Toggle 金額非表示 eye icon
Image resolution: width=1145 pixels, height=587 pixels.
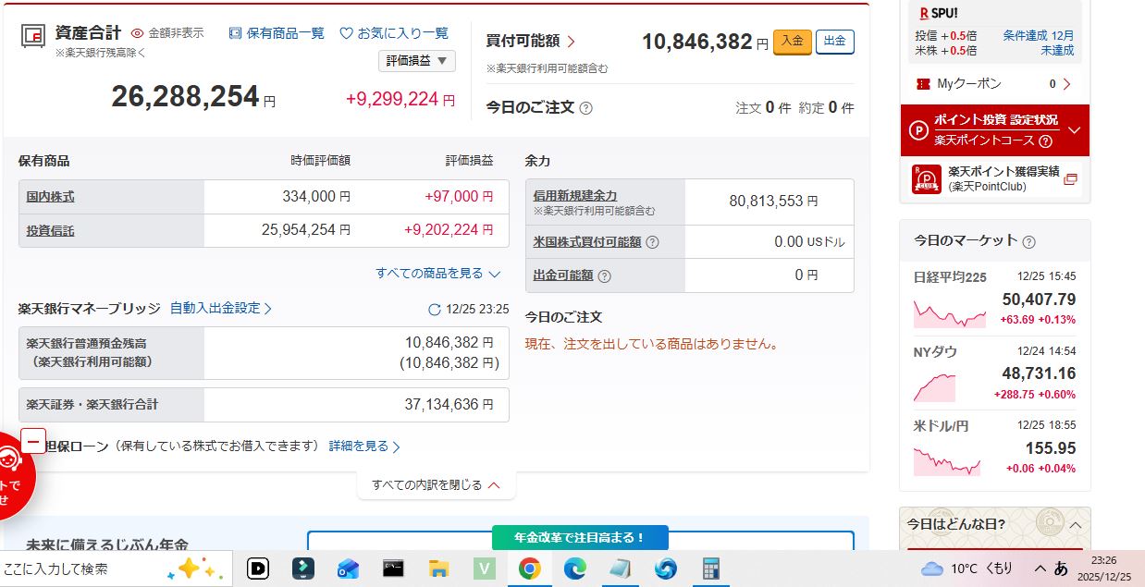[x=138, y=33]
